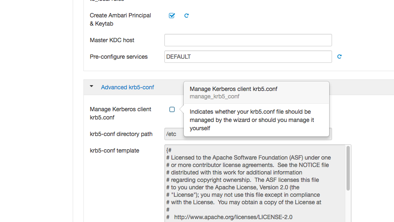Image resolution: width=394 pixels, height=222 pixels.
Task: Click the krb5-conf template label
Action: (x=114, y=150)
